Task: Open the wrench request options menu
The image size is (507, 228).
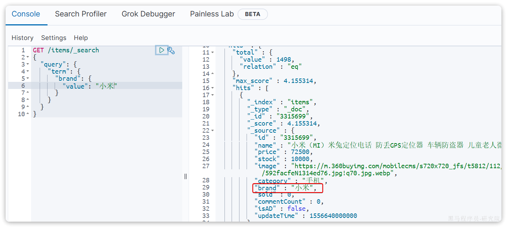Action: tap(171, 50)
